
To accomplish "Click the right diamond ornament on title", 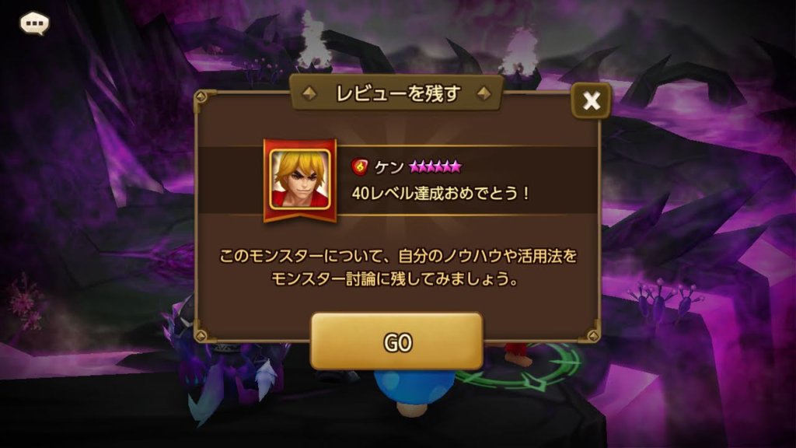I will [484, 93].
